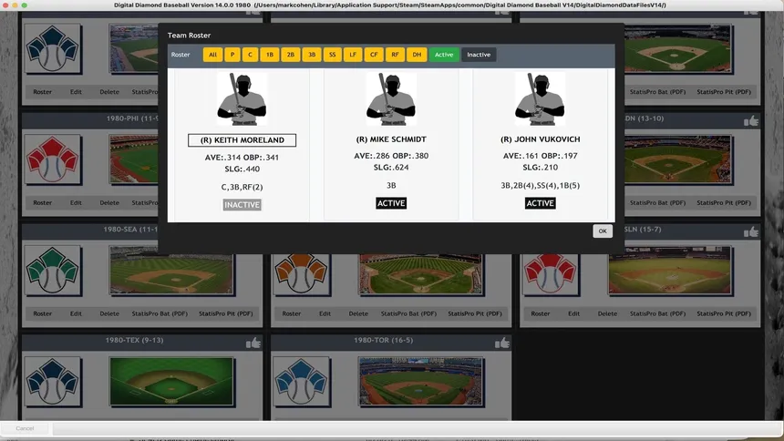
Task: Click the thumbs-up icon on SLN (15-7) card
Action: (x=751, y=231)
